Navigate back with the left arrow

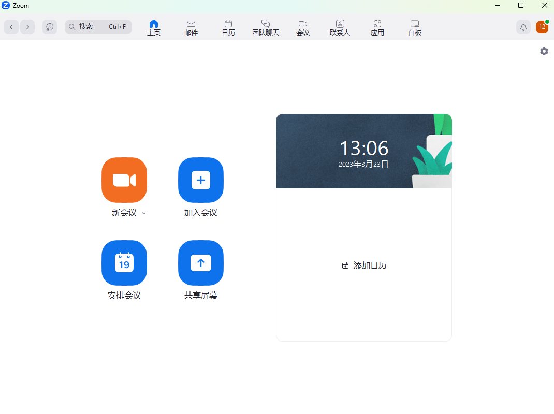(x=11, y=27)
